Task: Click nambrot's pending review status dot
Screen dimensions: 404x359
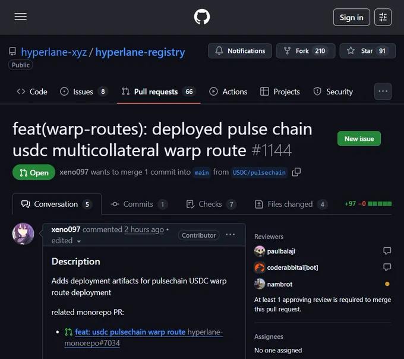Action: coord(387,284)
